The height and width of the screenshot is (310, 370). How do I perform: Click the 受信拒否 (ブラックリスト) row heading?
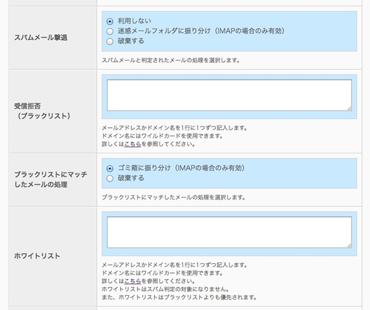pyautogui.click(x=42, y=111)
